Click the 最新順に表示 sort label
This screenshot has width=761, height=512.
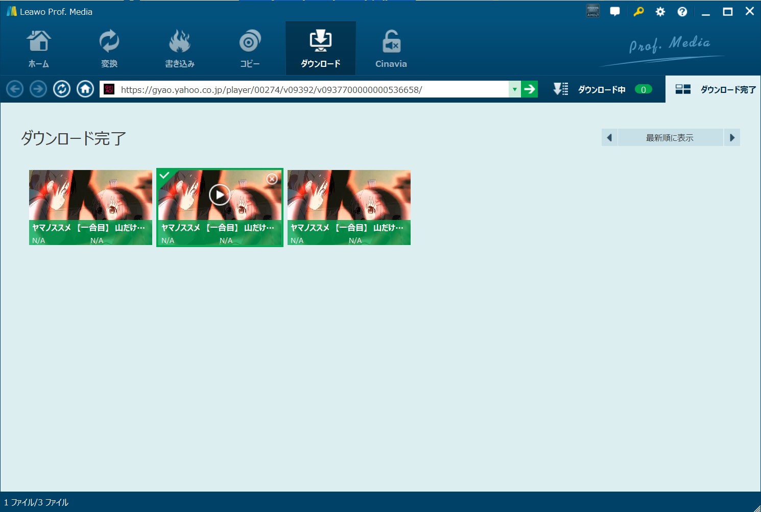tap(670, 138)
